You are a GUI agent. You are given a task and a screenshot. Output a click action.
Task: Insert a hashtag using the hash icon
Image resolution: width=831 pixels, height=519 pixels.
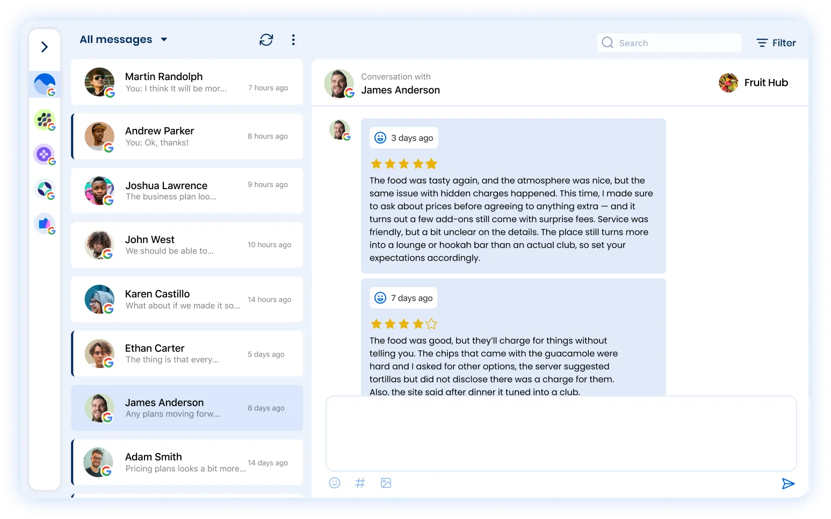point(360,482)
